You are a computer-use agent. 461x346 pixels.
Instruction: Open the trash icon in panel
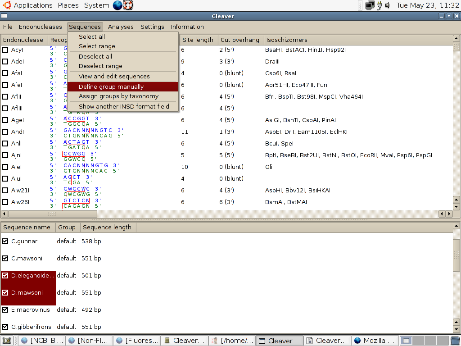pos(455,341)
